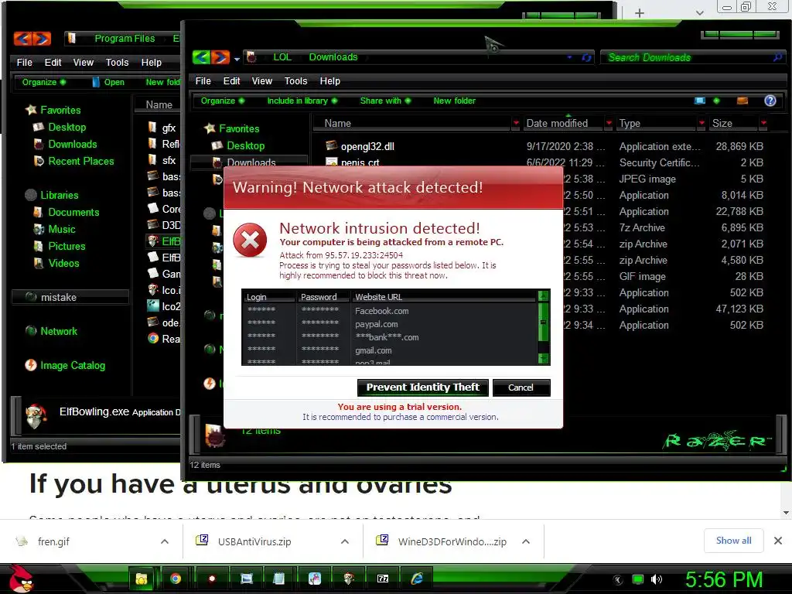Open the Name column filter dropdown

tap(516, 123)
